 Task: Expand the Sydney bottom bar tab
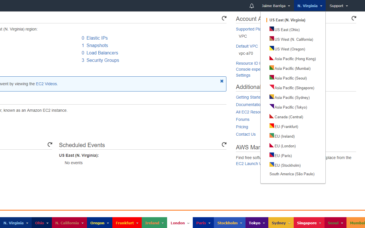pyautogui.click(x=281, y=223)
